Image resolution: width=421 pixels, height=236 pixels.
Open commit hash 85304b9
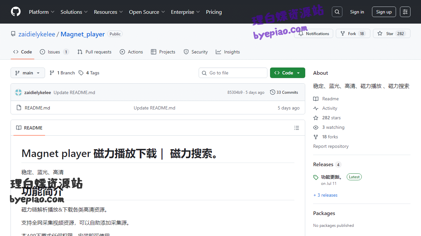click(235, 92)
